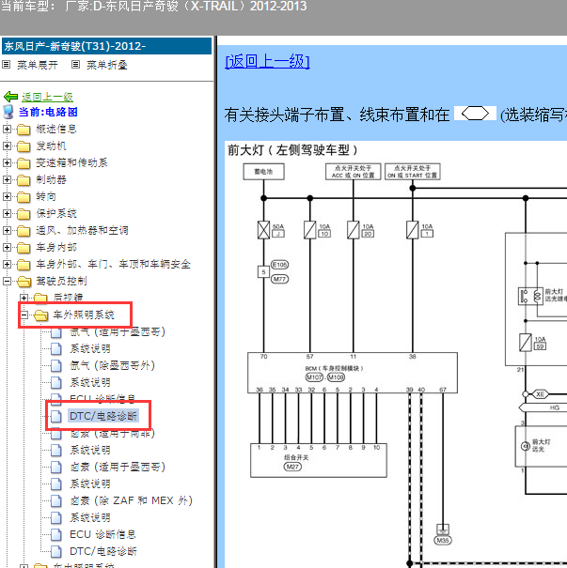Click the blue [返回上一级] link above diagram
This screenshot has width=567, height=568.
[x=267, y=61]
